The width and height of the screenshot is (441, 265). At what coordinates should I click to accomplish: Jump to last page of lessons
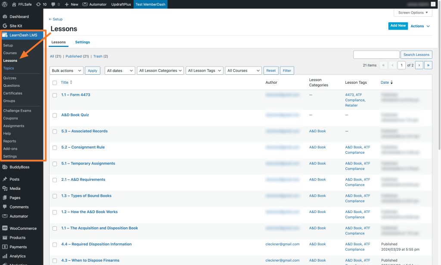(428, 65)
